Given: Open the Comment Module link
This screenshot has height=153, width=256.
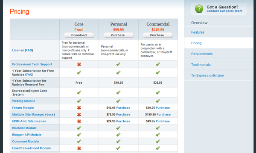Looking at the screenshot, I should pos(26,142).
